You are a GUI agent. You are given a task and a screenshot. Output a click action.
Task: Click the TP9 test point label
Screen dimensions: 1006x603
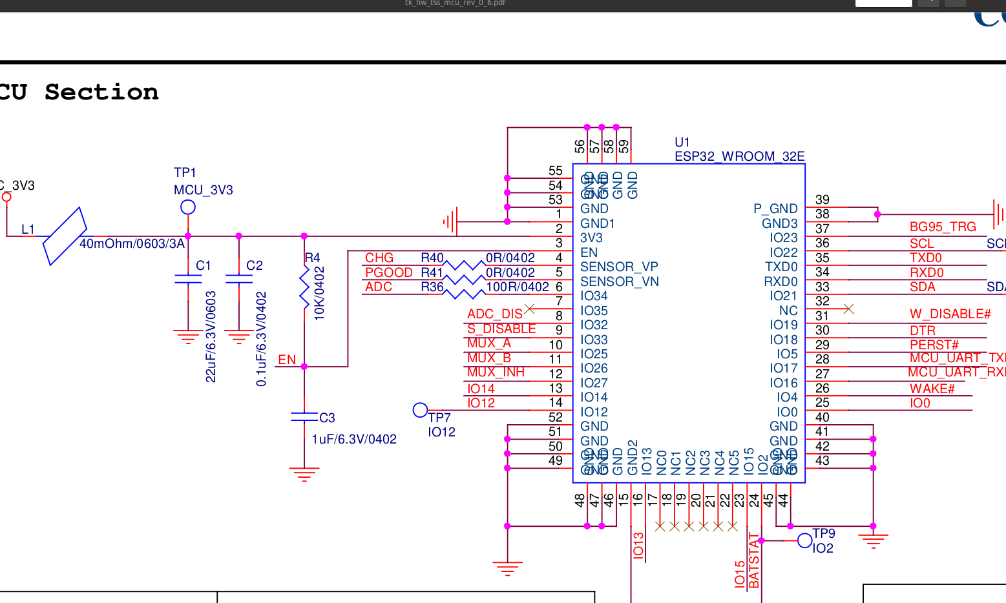click(x=824, y=533)
